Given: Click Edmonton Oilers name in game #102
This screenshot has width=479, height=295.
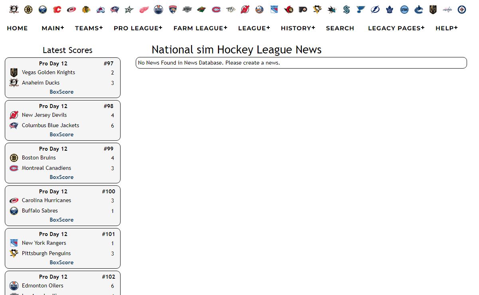Looking at the screenshot, I should 43,285.
